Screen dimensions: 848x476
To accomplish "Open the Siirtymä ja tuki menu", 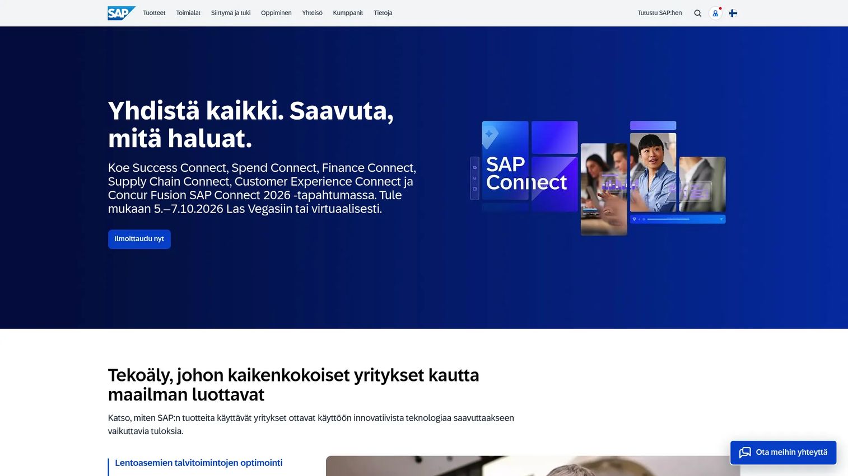I will [x=231, y=13].
